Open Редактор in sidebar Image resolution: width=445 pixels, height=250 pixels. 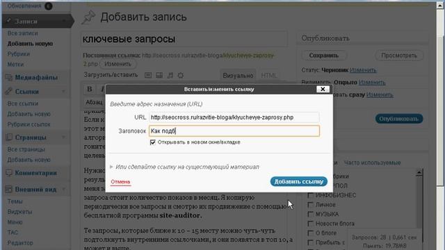click(20, 243)
